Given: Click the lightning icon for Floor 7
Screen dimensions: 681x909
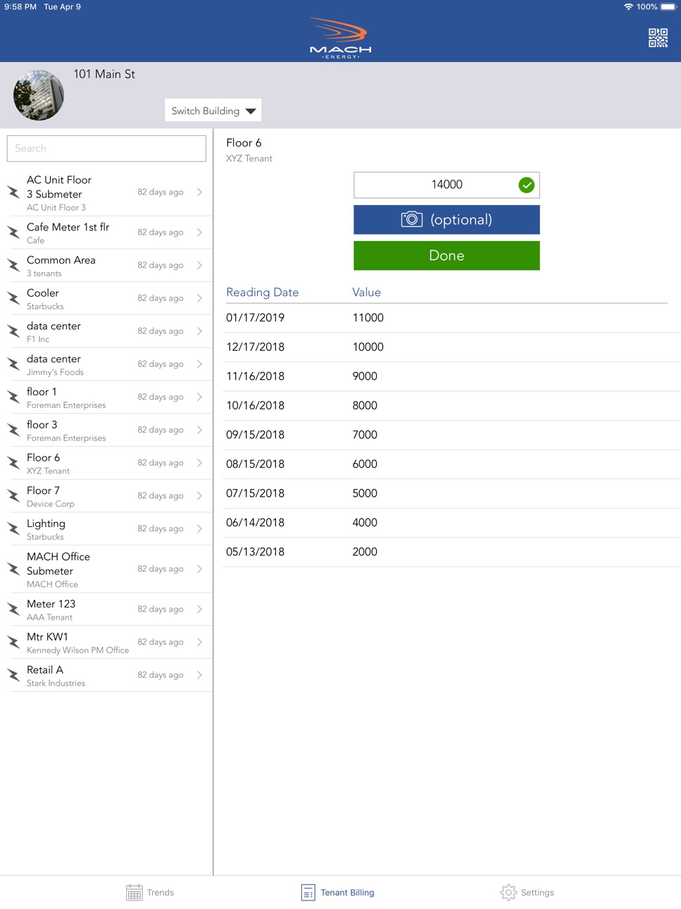Looking at the screenshot, I should 13,495.
